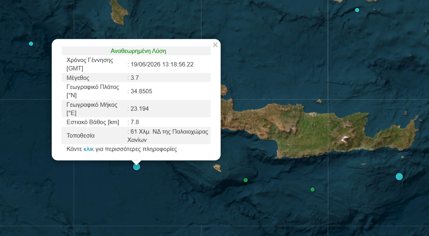This screenshot has width=429, height=236.
Task: Select the "Γεωγραφικό Μήκος [°E]" label
Action: pyautogui.click(x=92, y=109)
